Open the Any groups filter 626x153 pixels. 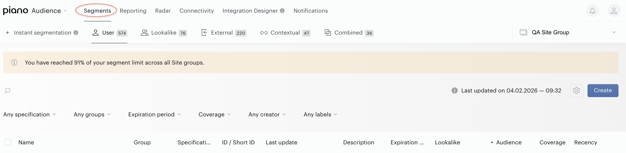point(92,114)
